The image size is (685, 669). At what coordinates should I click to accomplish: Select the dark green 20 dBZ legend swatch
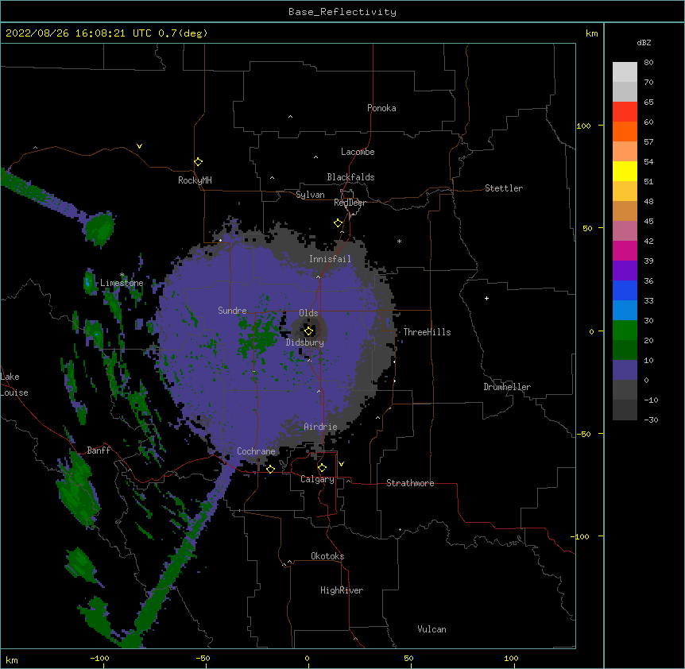tap(625, 350)
